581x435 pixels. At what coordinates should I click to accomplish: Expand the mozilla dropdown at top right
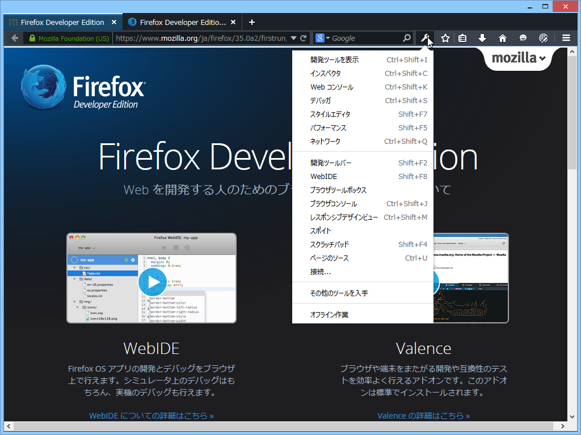[517, 58]
